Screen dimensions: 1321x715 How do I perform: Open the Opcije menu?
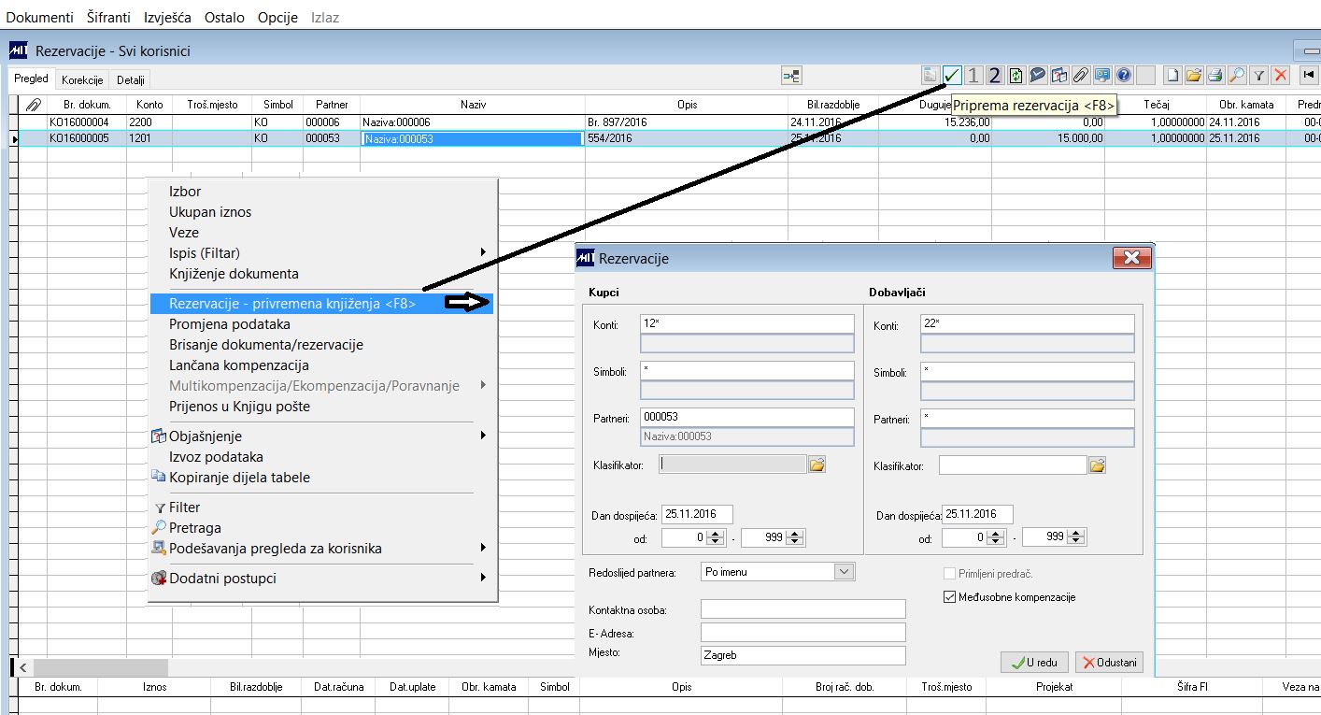(x=277, y=18)
